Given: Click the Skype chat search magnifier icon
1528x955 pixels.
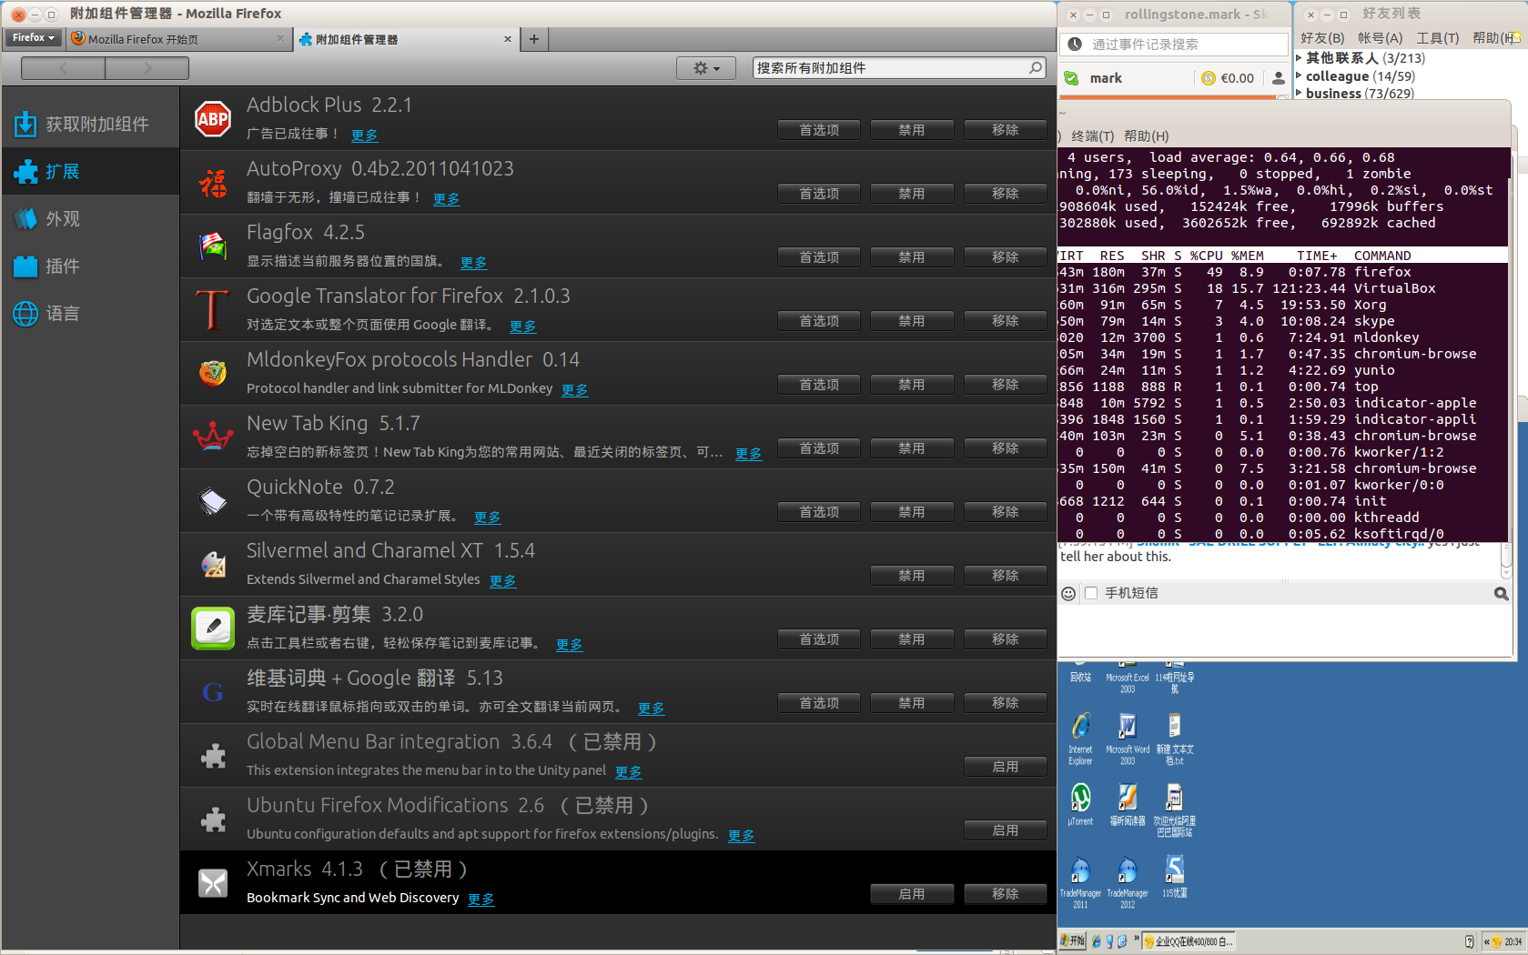Looking at the screenshot, I should click(x=1501, y=594).
